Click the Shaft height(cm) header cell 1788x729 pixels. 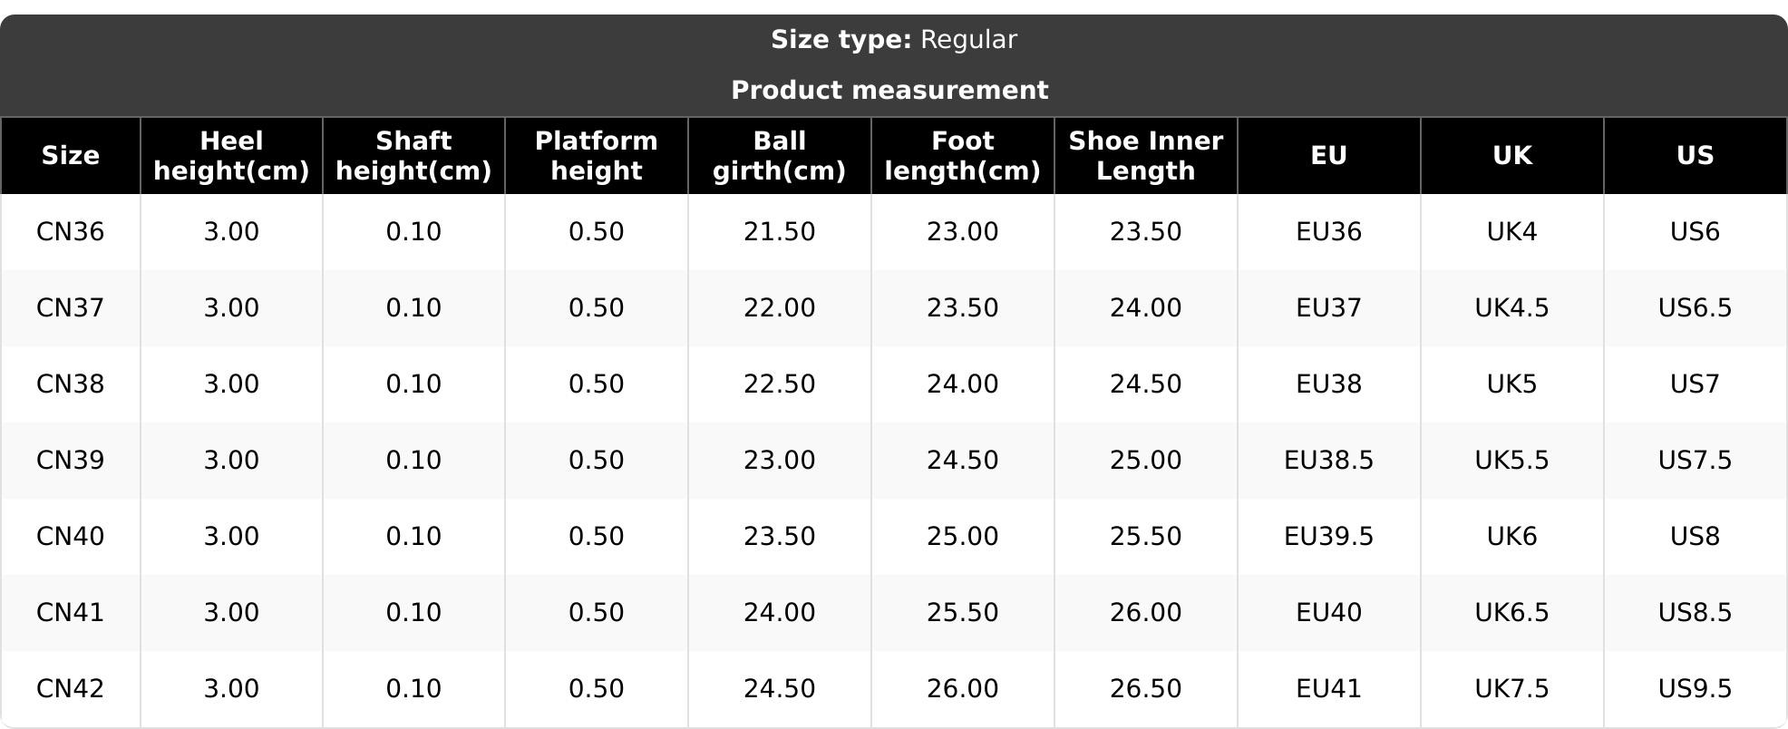tap(413, 156)
